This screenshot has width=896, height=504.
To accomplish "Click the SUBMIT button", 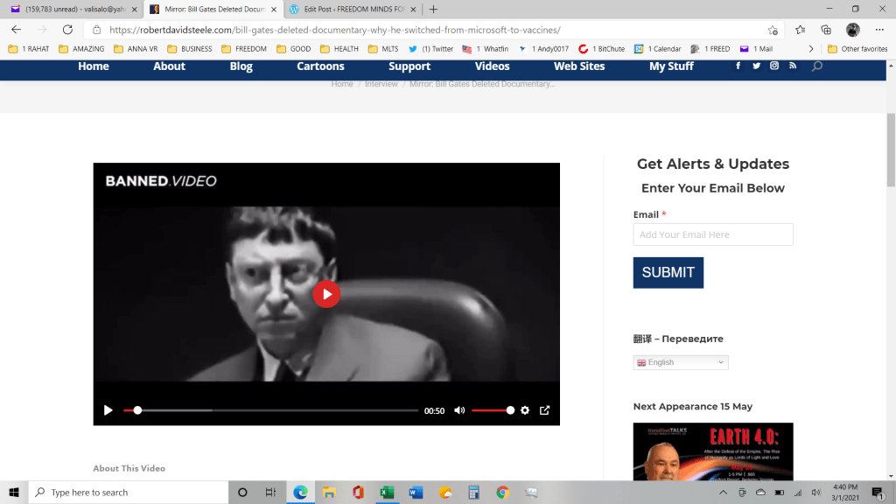I will (x=668, y=272).
